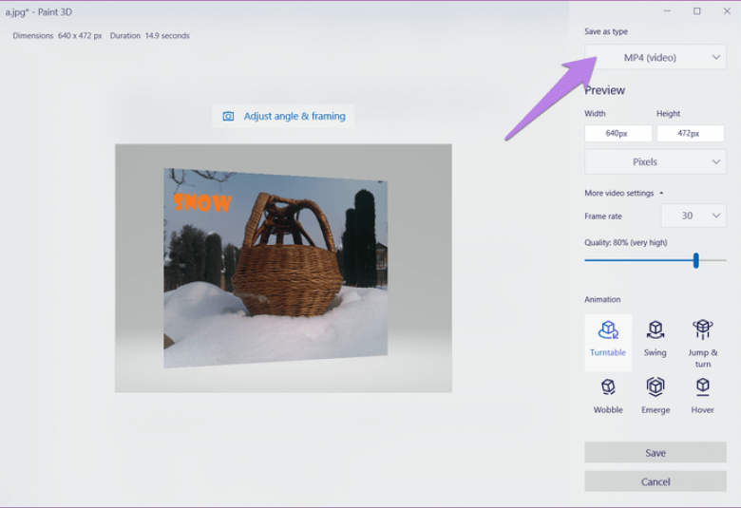Open the Save as type dropdown
This screenshot has width=741, height=508.
[x=655, y=57]
